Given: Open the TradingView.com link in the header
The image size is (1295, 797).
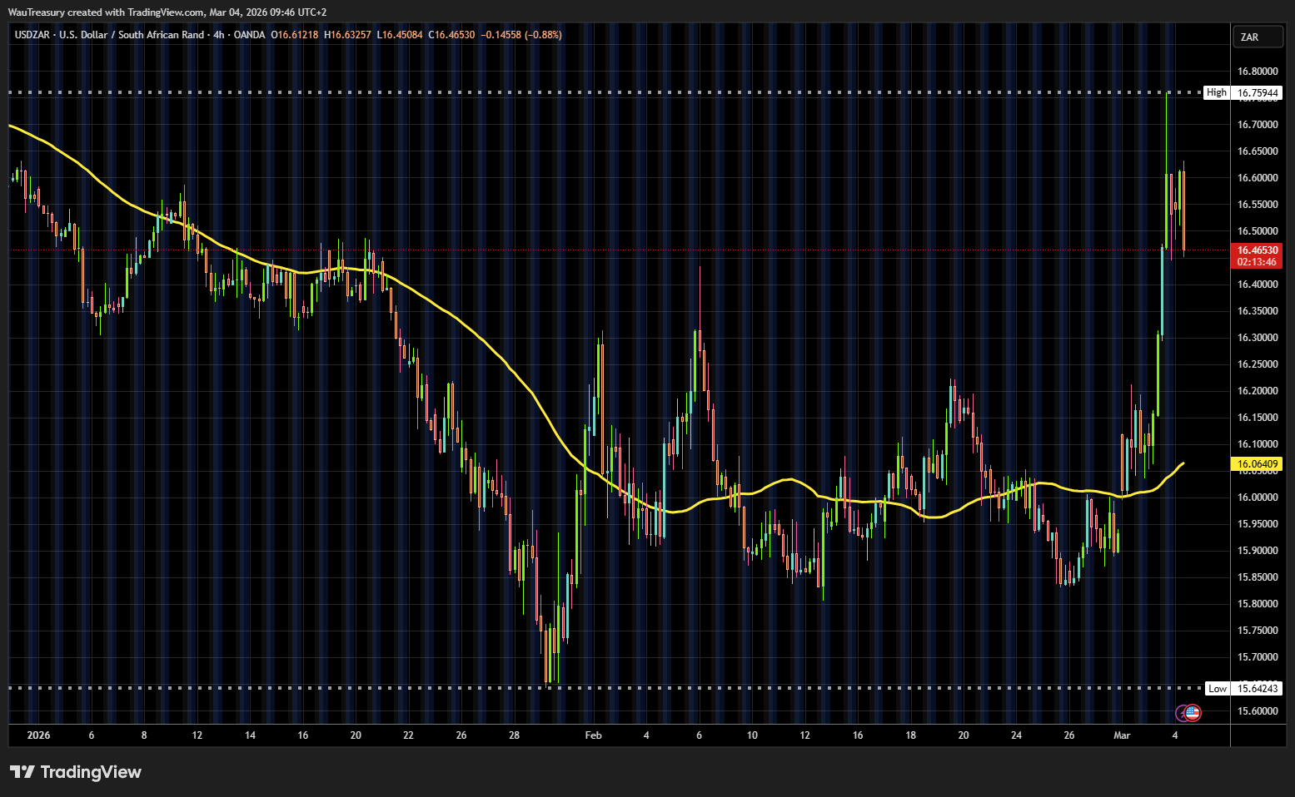Looking at the screenshot, I should pos(166,12).
